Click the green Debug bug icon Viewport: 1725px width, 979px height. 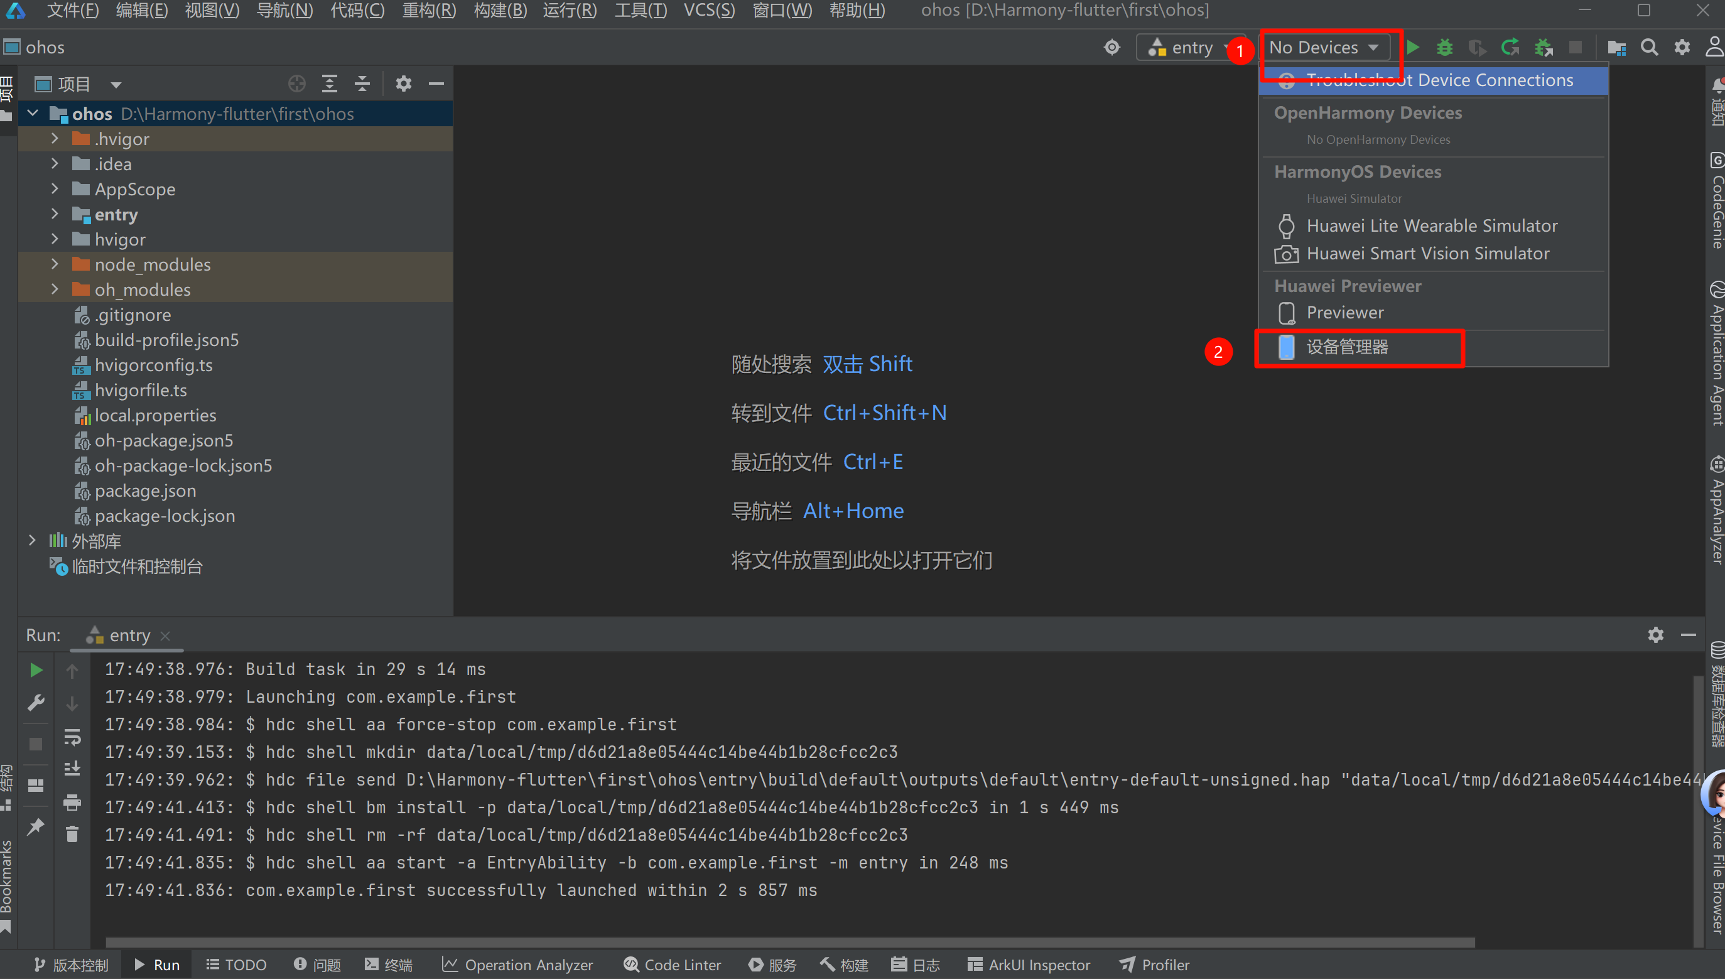coord(1444,47)
